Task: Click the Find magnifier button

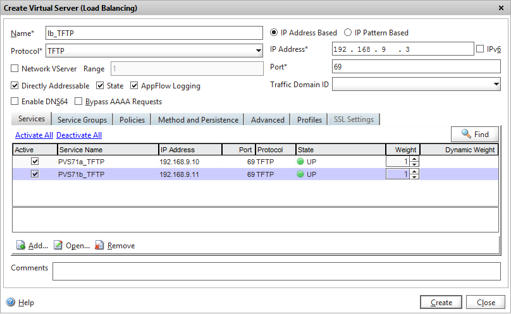Action: pos(475,134)
